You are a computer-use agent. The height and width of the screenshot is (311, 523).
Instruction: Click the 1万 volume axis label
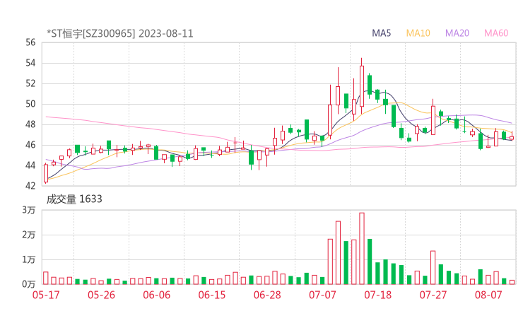click(29, 259)
